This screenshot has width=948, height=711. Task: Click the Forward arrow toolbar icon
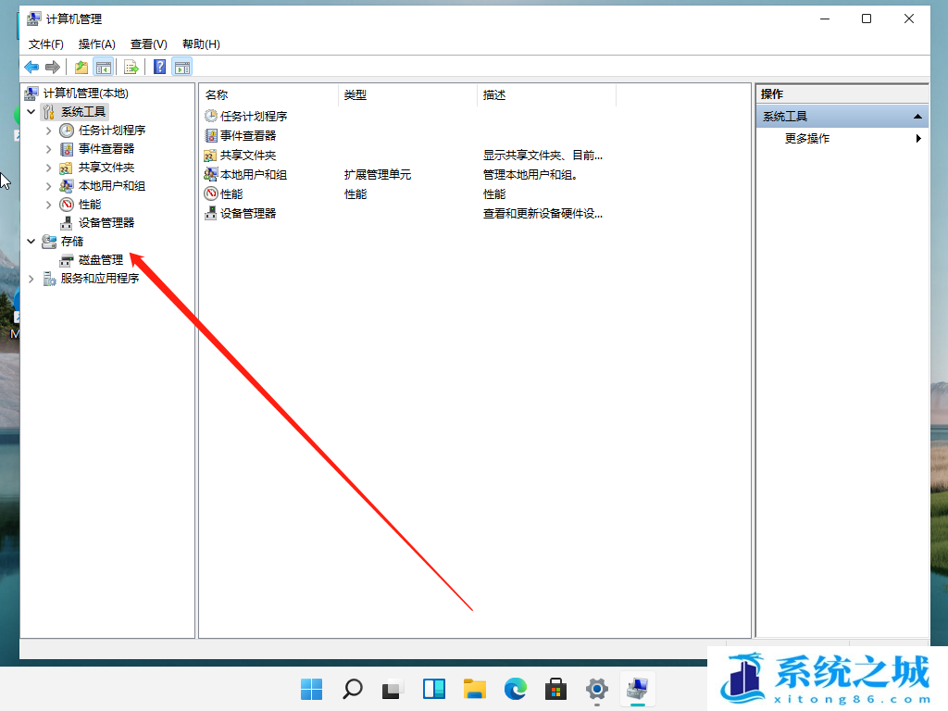point(53,67)
